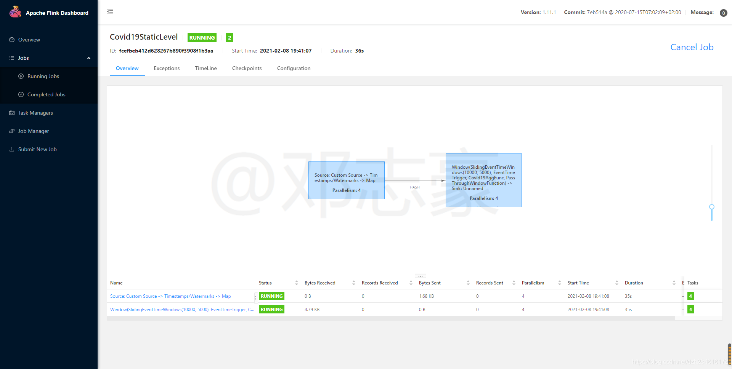
Task: Switch to the Overview job tab
Action: 127,68
